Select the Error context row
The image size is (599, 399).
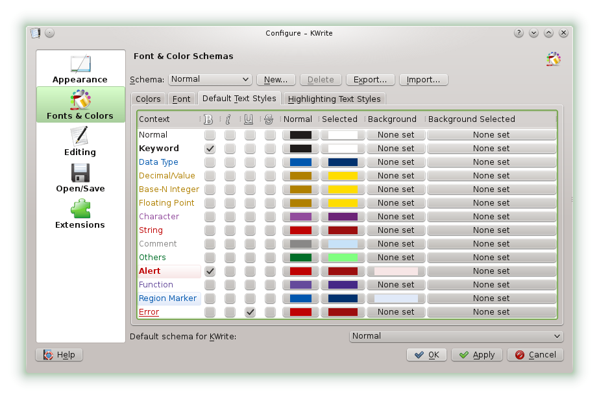149,312
